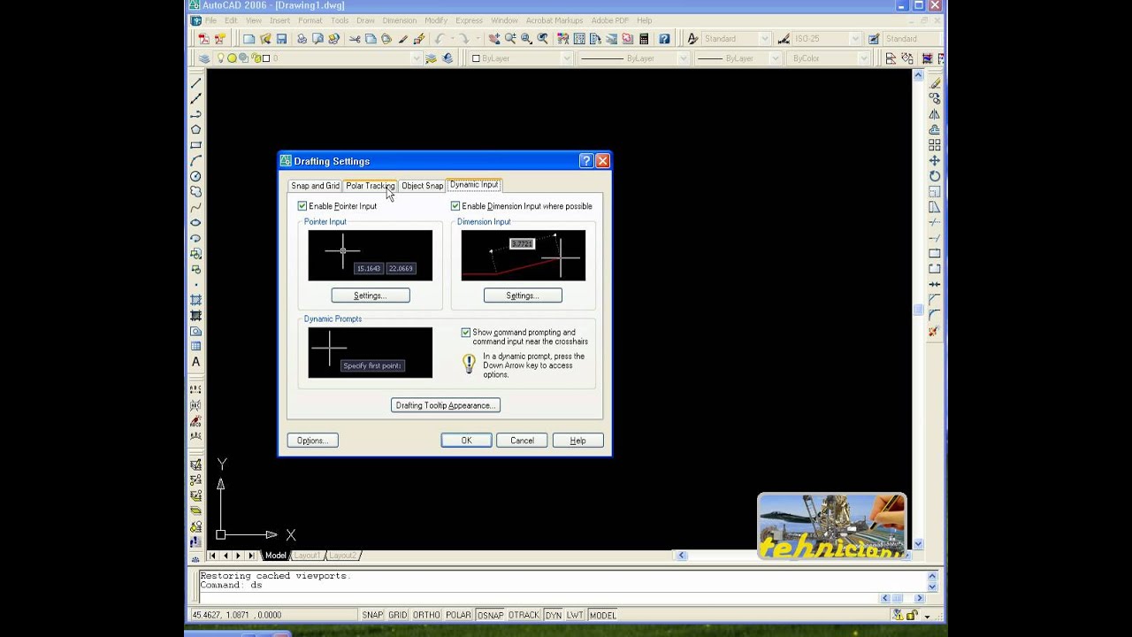This screenshot has height=637, width=1132.
Task: Select the Multiline Text tool
Action: coord(195,362)
